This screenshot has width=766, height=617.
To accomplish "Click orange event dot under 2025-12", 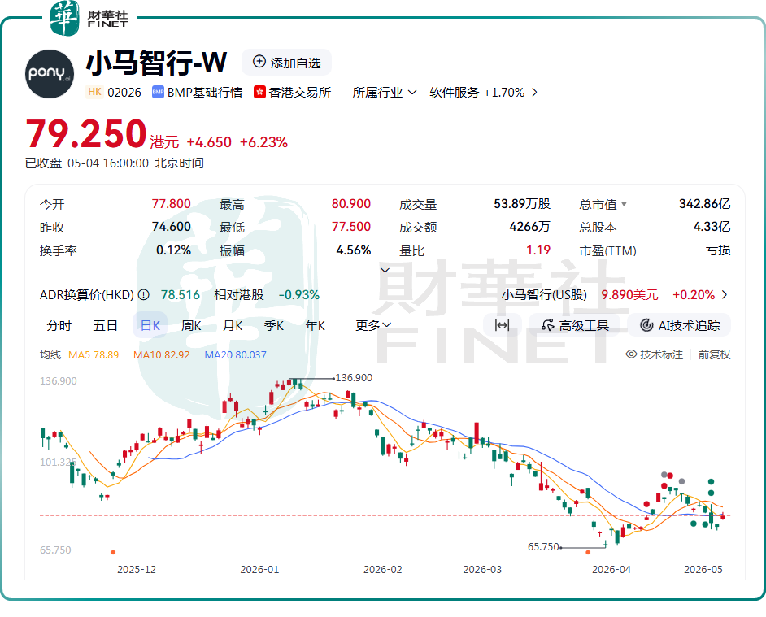I will click(x=113, y=553).
